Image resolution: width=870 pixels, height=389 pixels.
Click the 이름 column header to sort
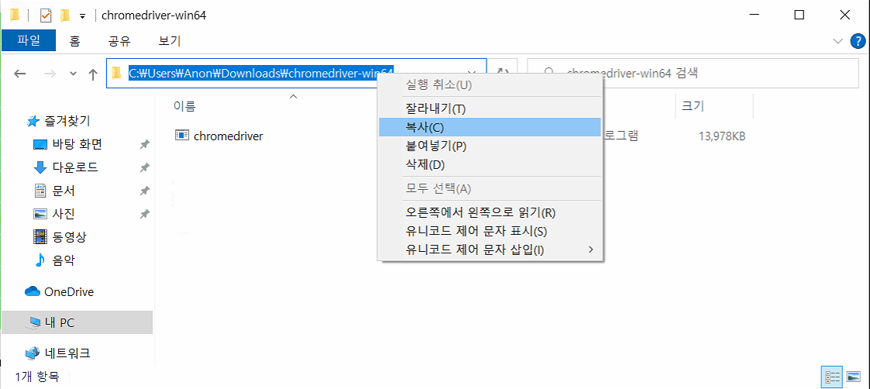click(x=184, y=106)
